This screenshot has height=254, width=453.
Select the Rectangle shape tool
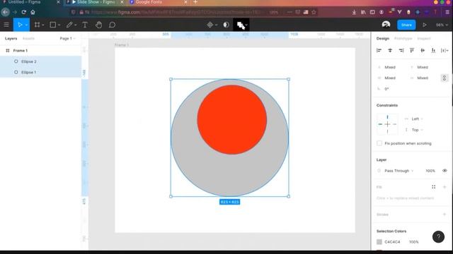click(x=53, y=25)
